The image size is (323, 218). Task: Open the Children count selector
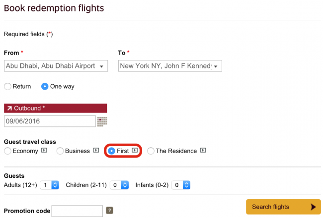[119, 185]
